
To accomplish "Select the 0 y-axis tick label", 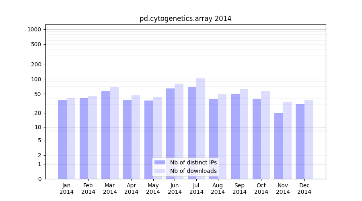I will 39,179.
